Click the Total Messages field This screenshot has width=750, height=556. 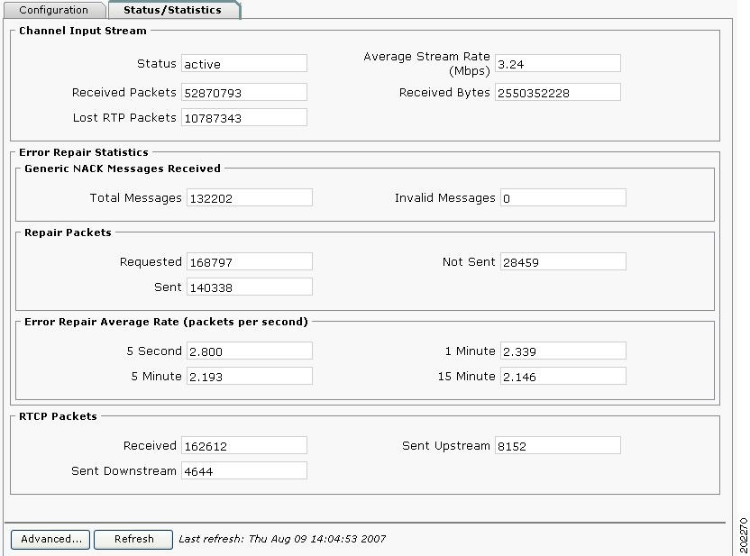249,198
